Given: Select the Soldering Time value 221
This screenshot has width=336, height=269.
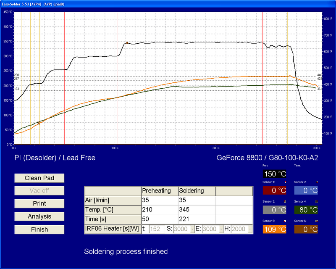Looking at the screenshot, I should click(197, 219).
